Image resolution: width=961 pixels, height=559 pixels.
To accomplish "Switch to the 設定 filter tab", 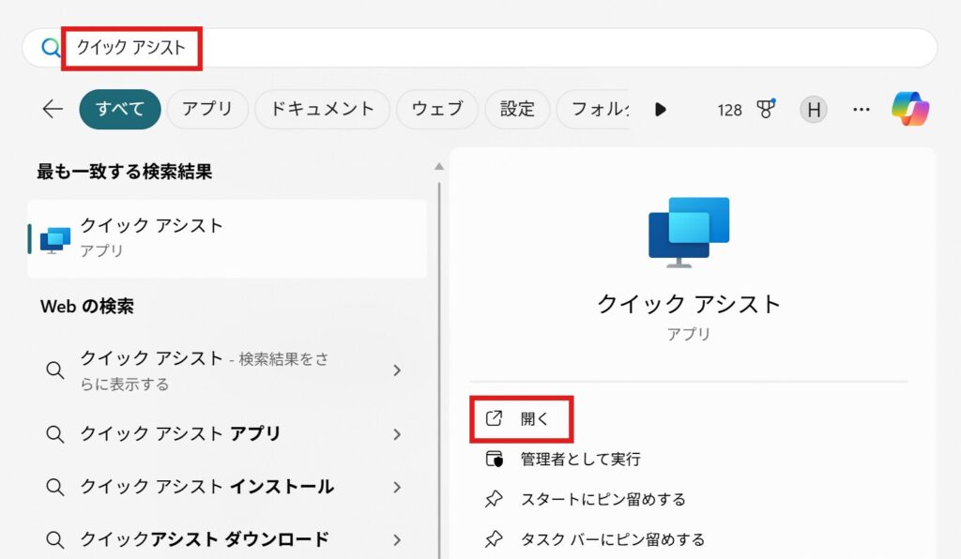I will click(517, 109).
